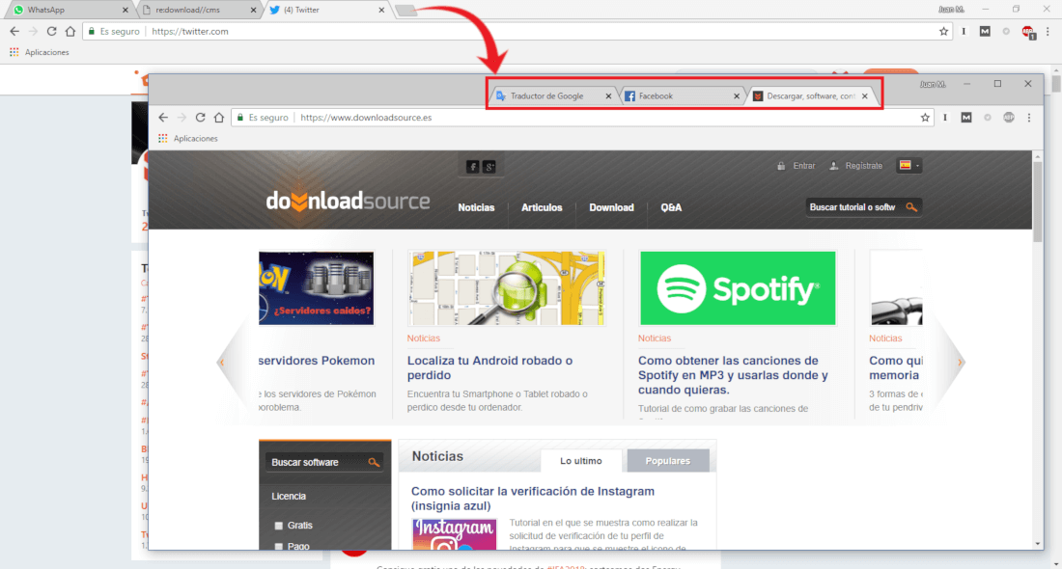1062x569 pixels.
Task: Reload page in background Twitter window
Action: [x=51, y=31]
